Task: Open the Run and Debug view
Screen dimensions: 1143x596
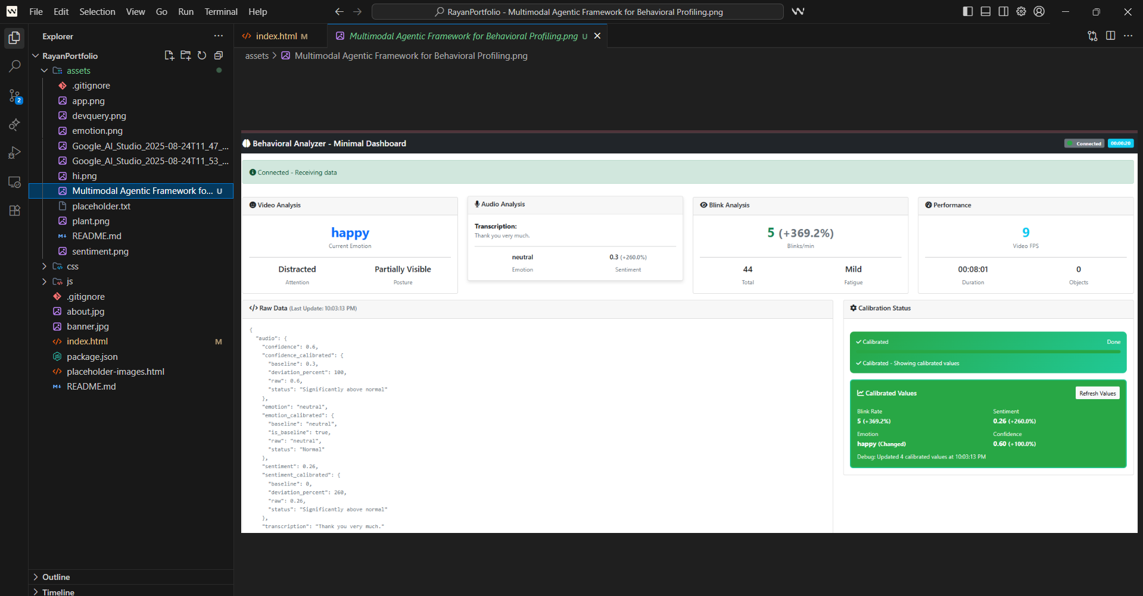Action: pyautogui.click(x=14, y=153)
